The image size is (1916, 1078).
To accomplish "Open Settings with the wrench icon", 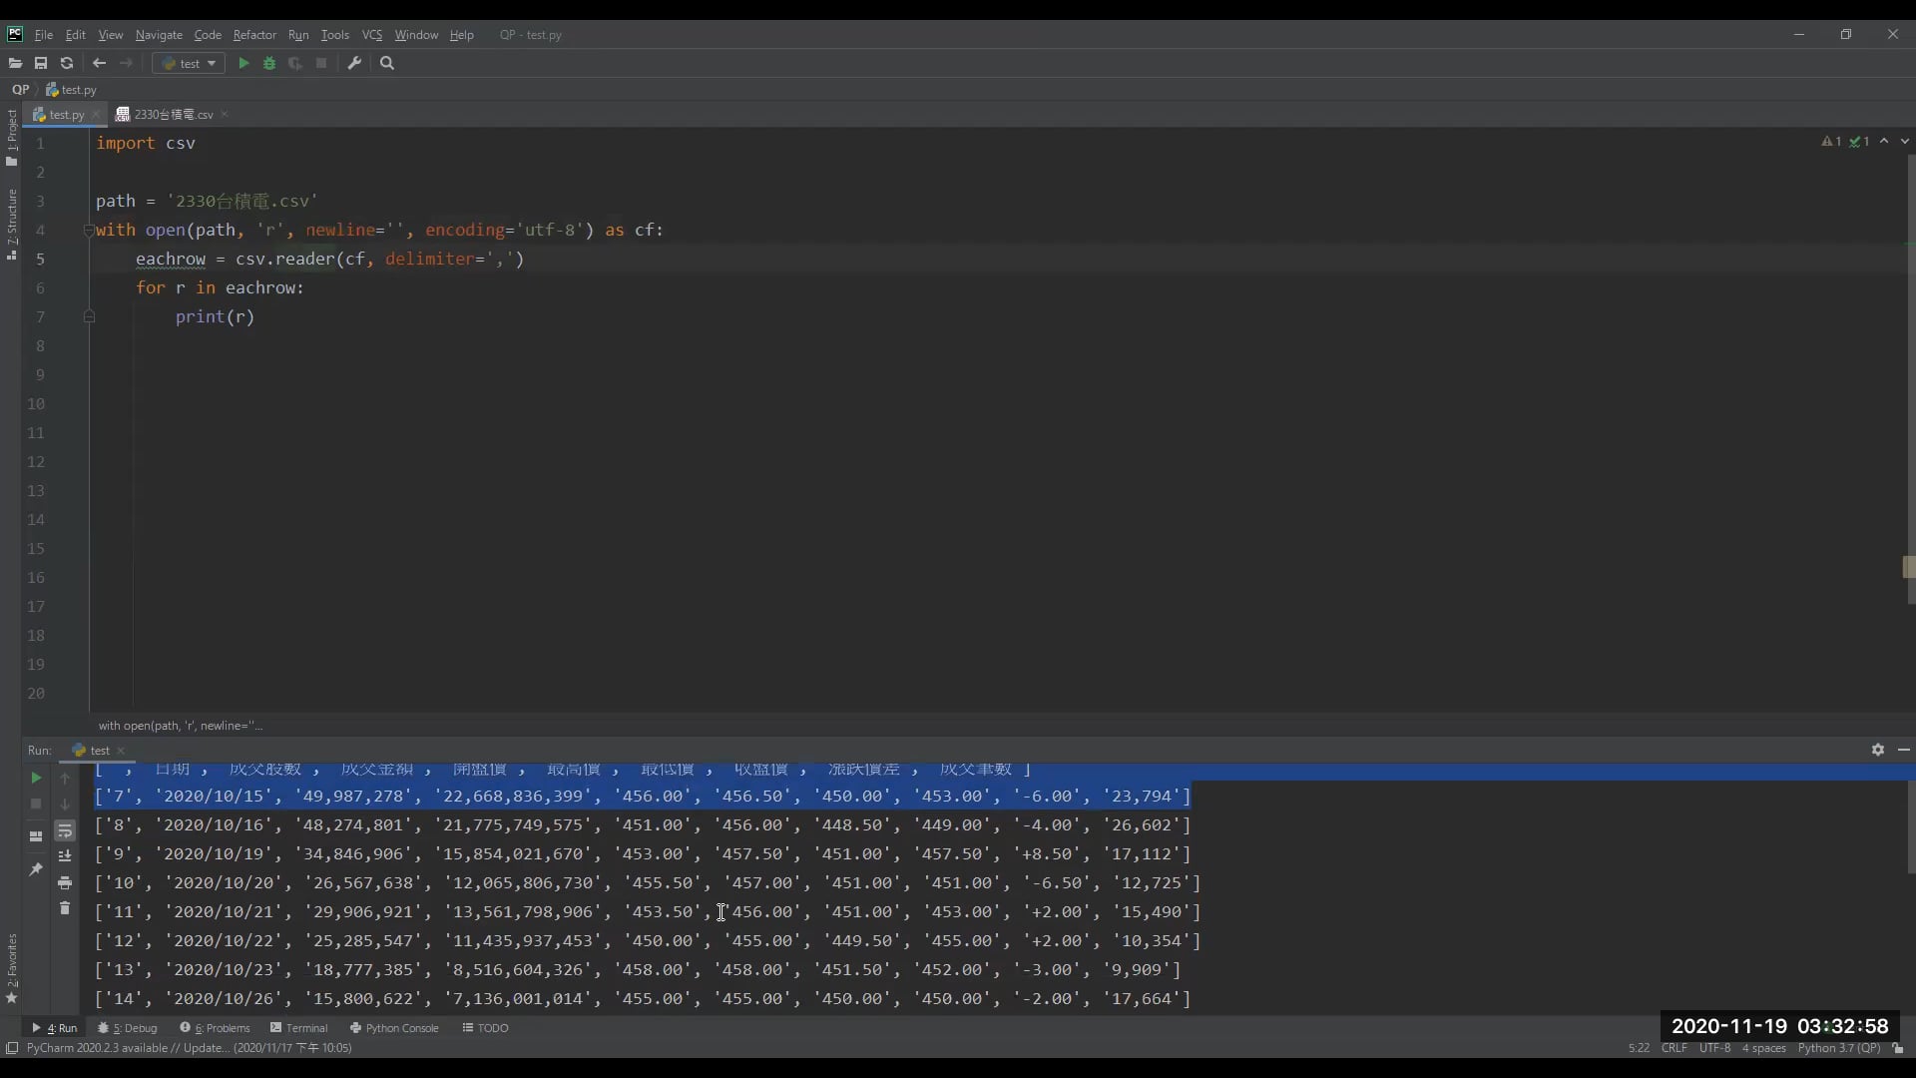I will [354, 63].
